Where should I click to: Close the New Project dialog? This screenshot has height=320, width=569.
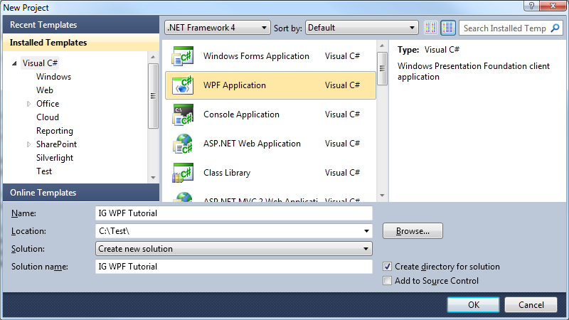click(x=553, y=6)
